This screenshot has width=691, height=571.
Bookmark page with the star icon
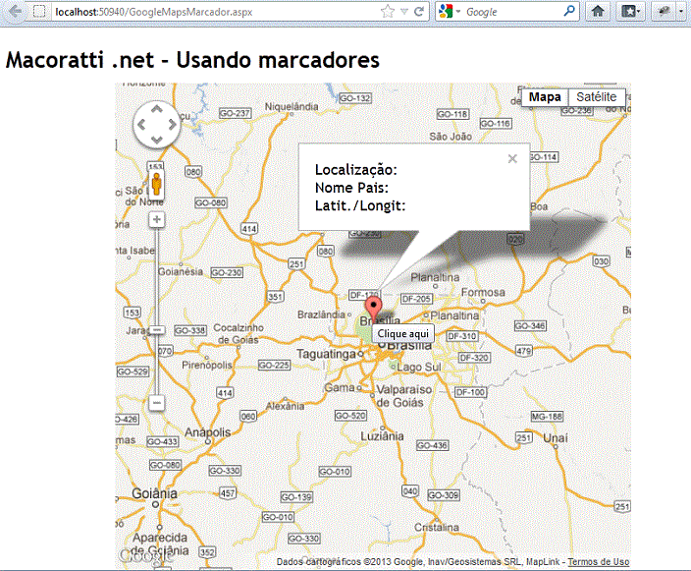388,12
